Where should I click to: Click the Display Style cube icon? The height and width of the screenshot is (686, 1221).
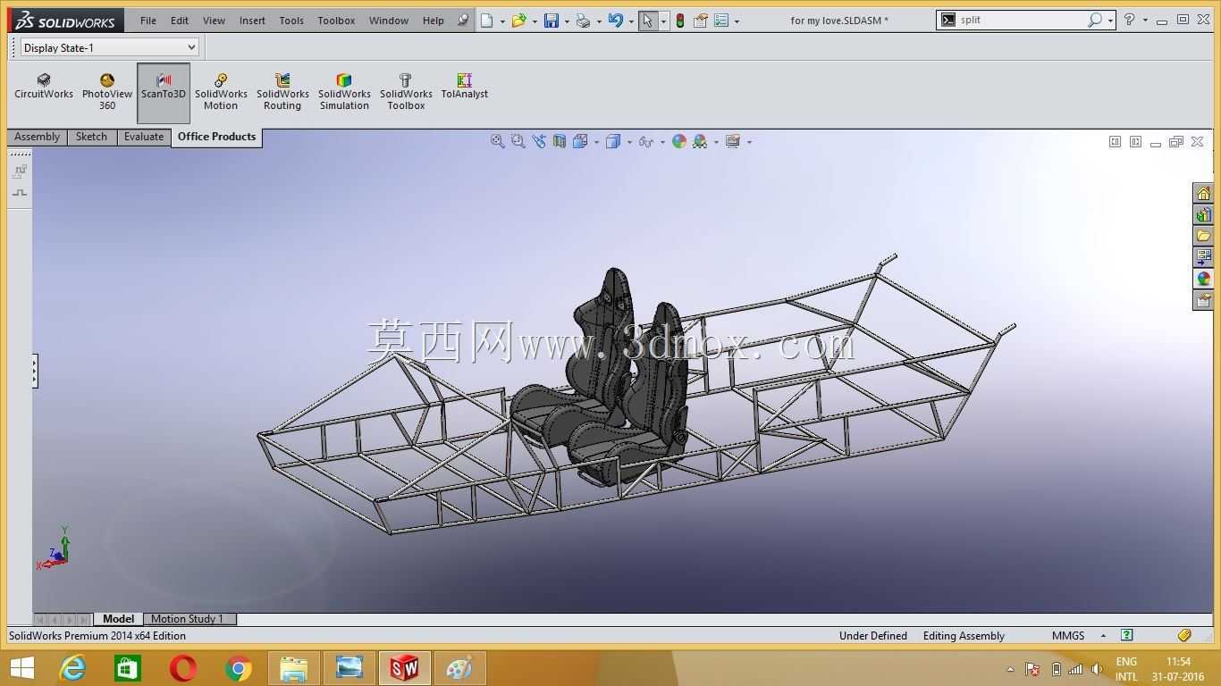pos(613,141)
